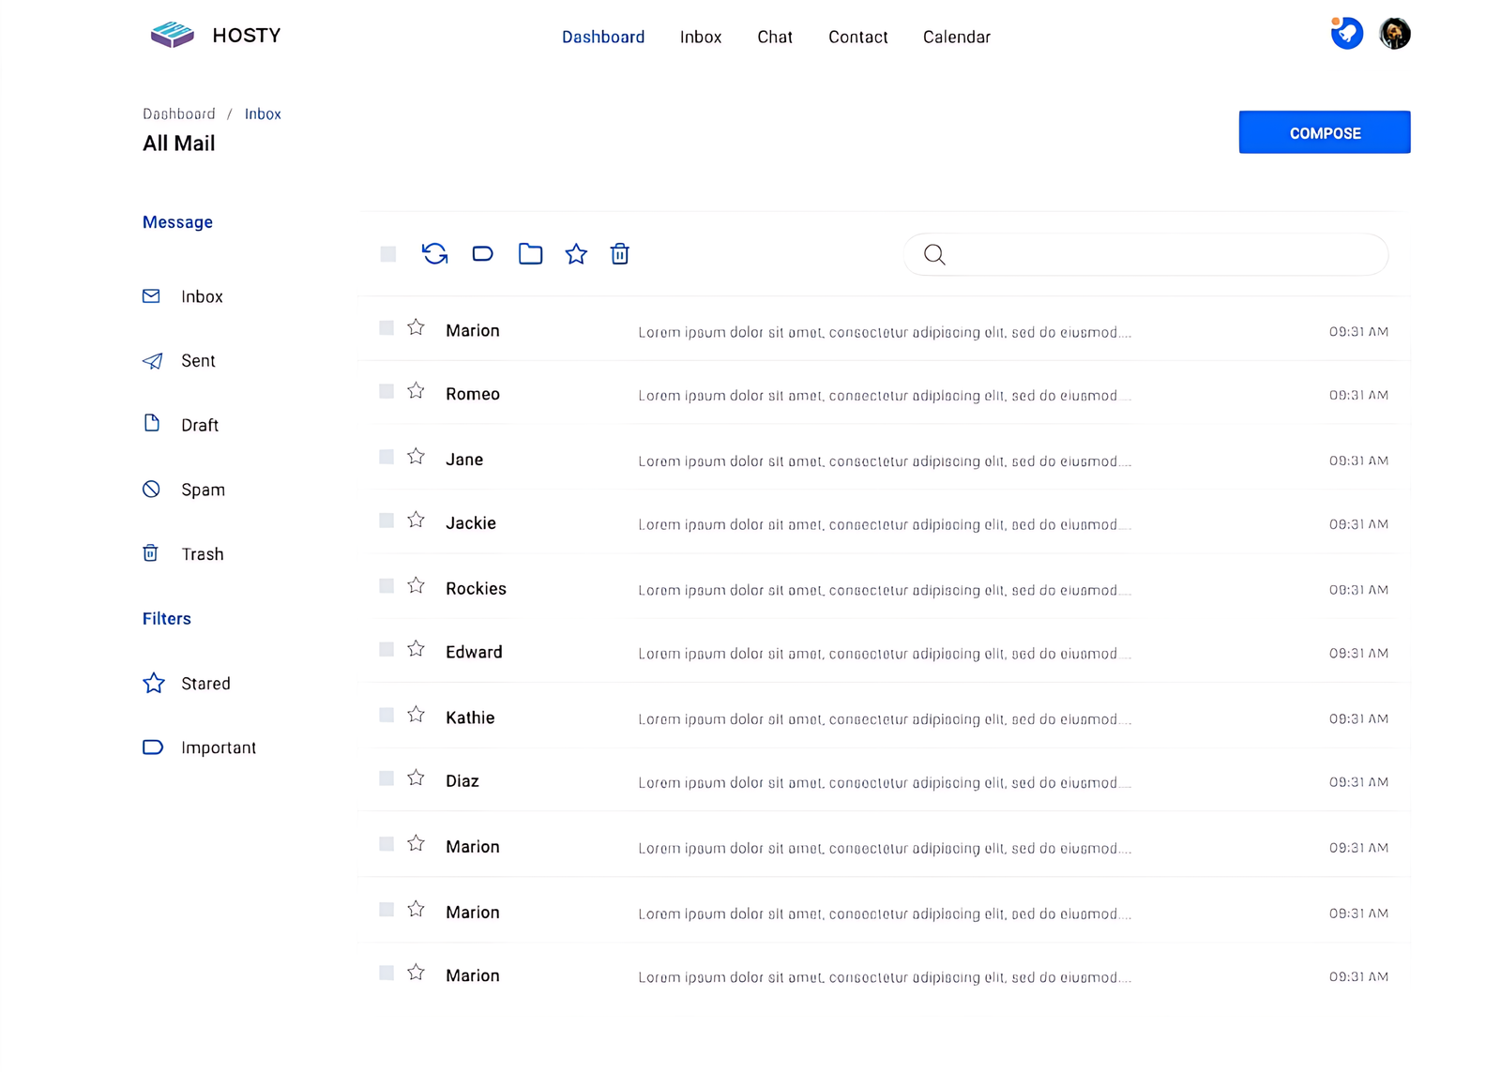Open the user profile avatar
The height and width of the screenshot is (1072, 1501).
tap(1394, 34)
